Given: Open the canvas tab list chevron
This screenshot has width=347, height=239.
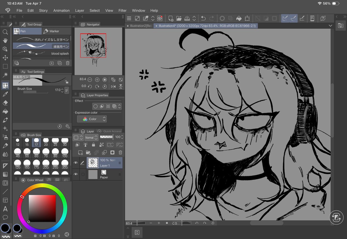Looking at the screenshot, I should [331, 26].
